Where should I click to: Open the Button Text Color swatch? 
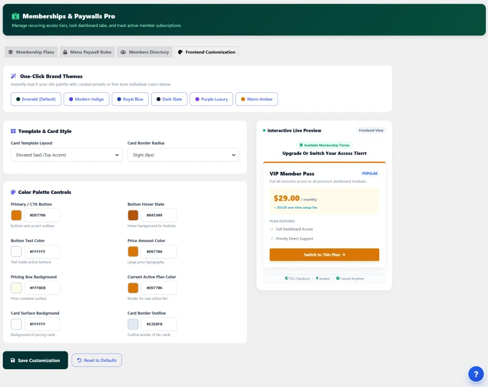tap(16, 252)
